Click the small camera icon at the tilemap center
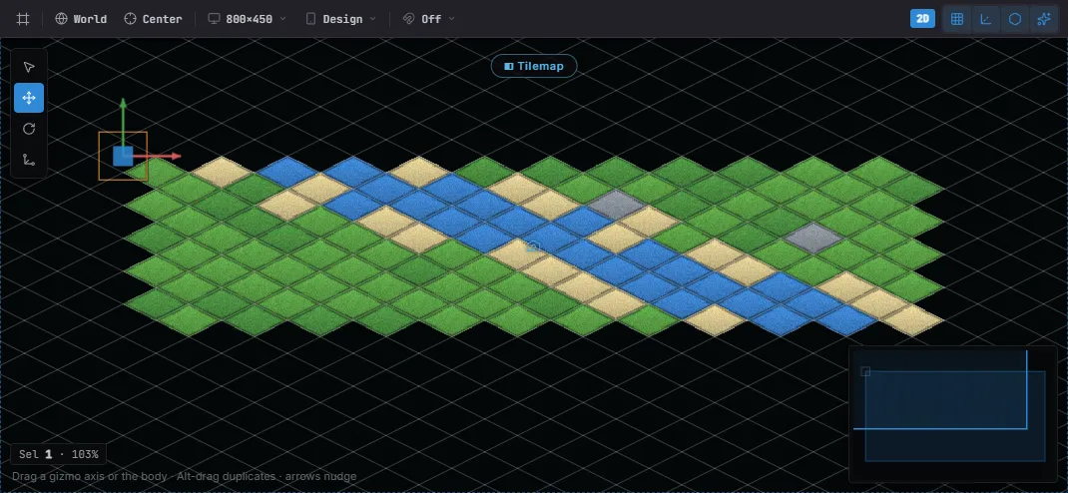Viewport: 1068px width, 493px height. pos(533,246)
